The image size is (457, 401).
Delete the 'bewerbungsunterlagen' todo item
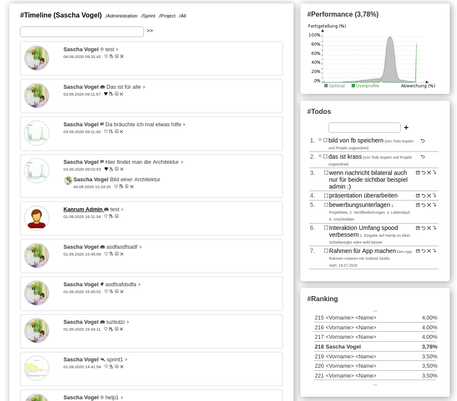429,205
